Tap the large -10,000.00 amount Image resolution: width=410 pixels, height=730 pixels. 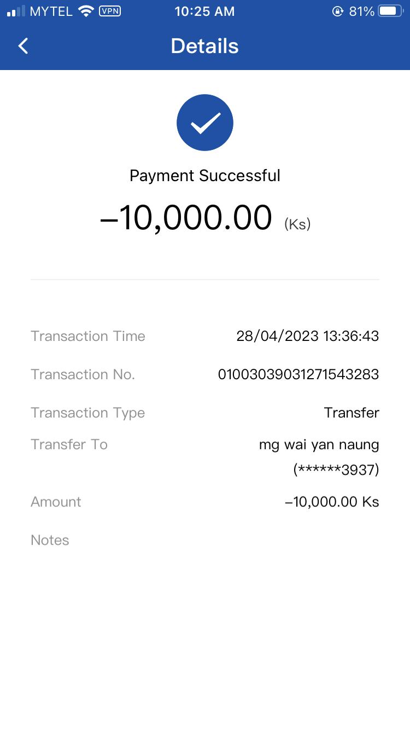pyautogui.click(x=186, y=218)
